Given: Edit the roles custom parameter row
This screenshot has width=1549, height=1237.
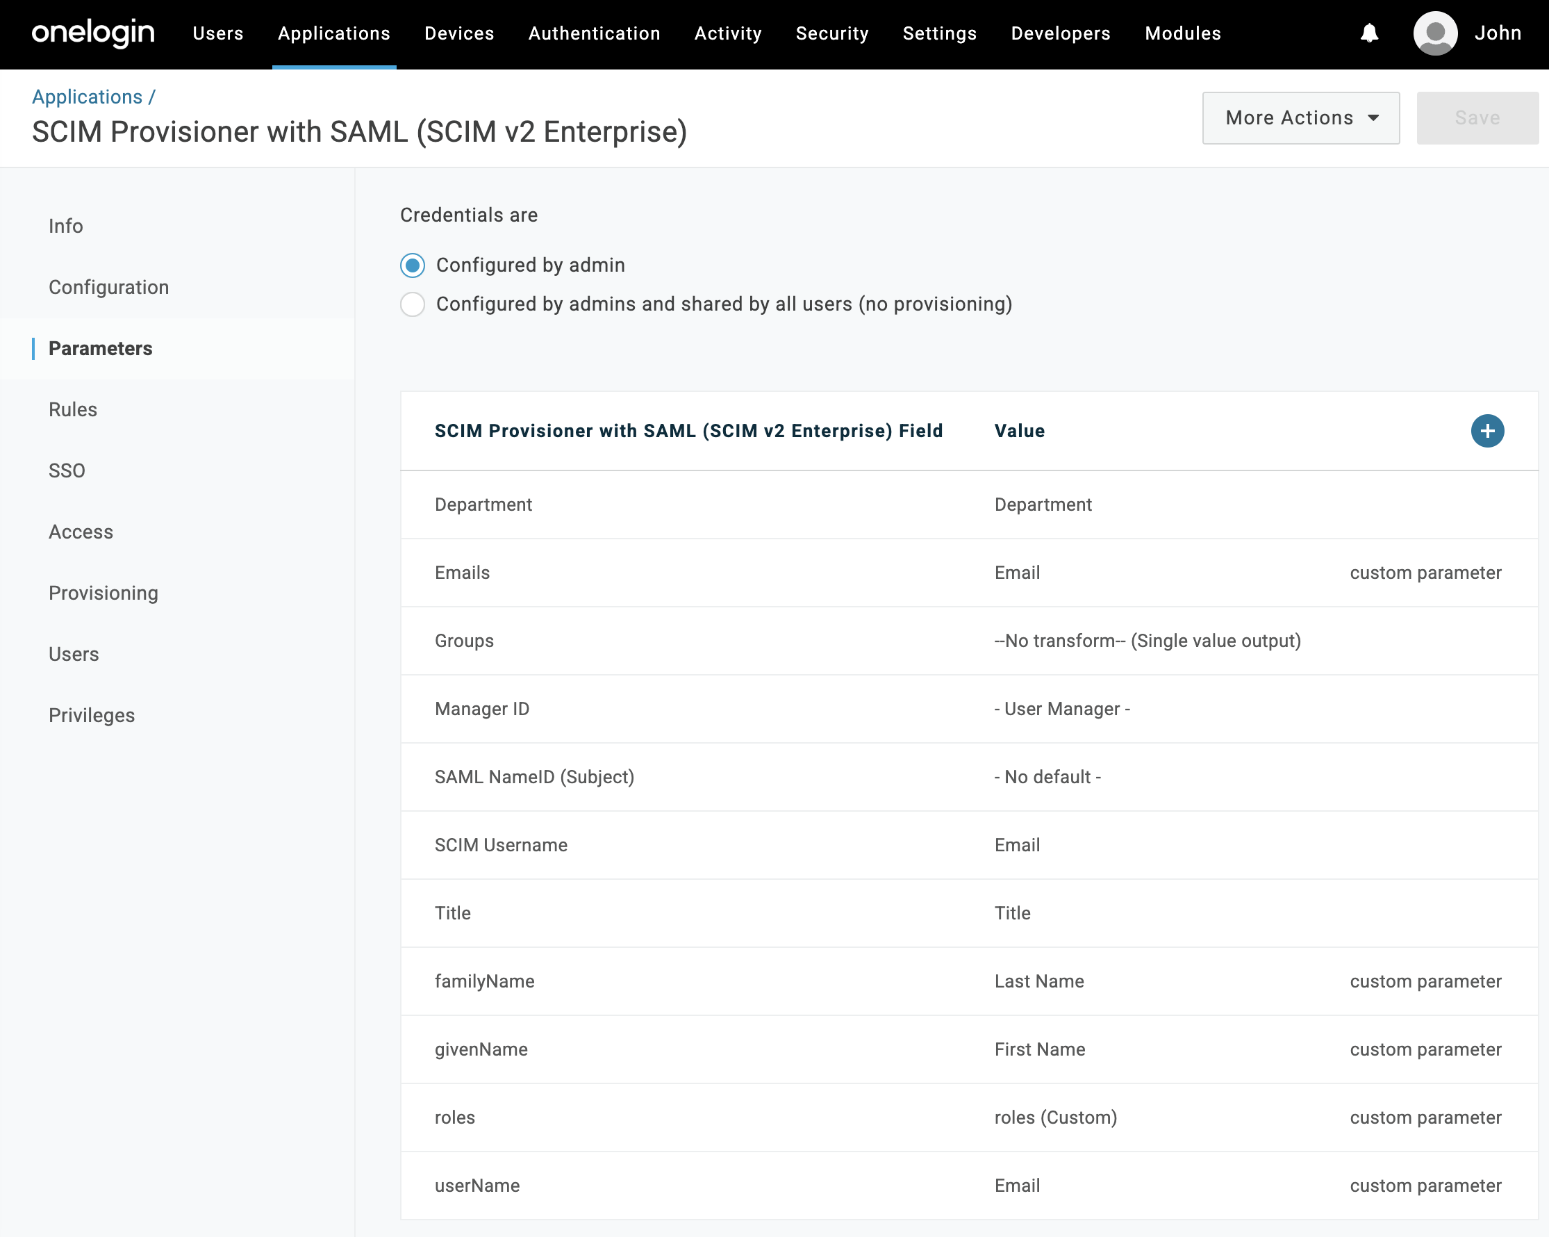Looking at the screenshot, I should pyautogui.click(x=455, y=1117).
